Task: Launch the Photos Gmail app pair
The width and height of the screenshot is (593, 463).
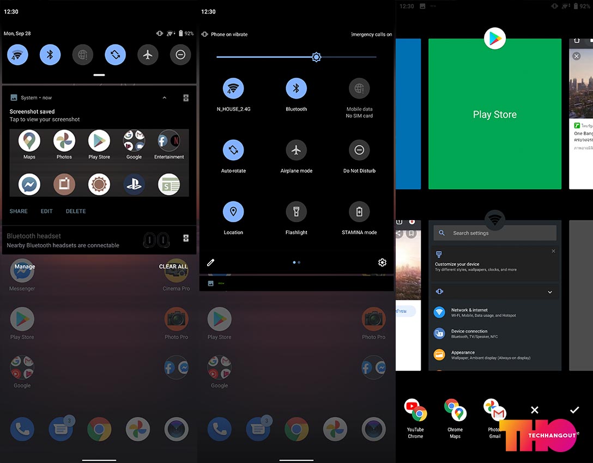Action: (495, 419)
